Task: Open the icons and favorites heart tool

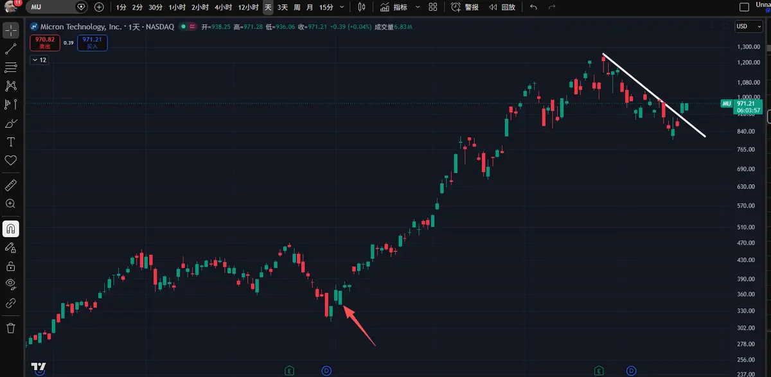Action: pyautogui.click(x=11, y=161)
